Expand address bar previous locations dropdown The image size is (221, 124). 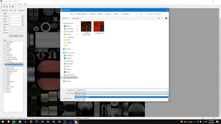(x=137, y=14)
